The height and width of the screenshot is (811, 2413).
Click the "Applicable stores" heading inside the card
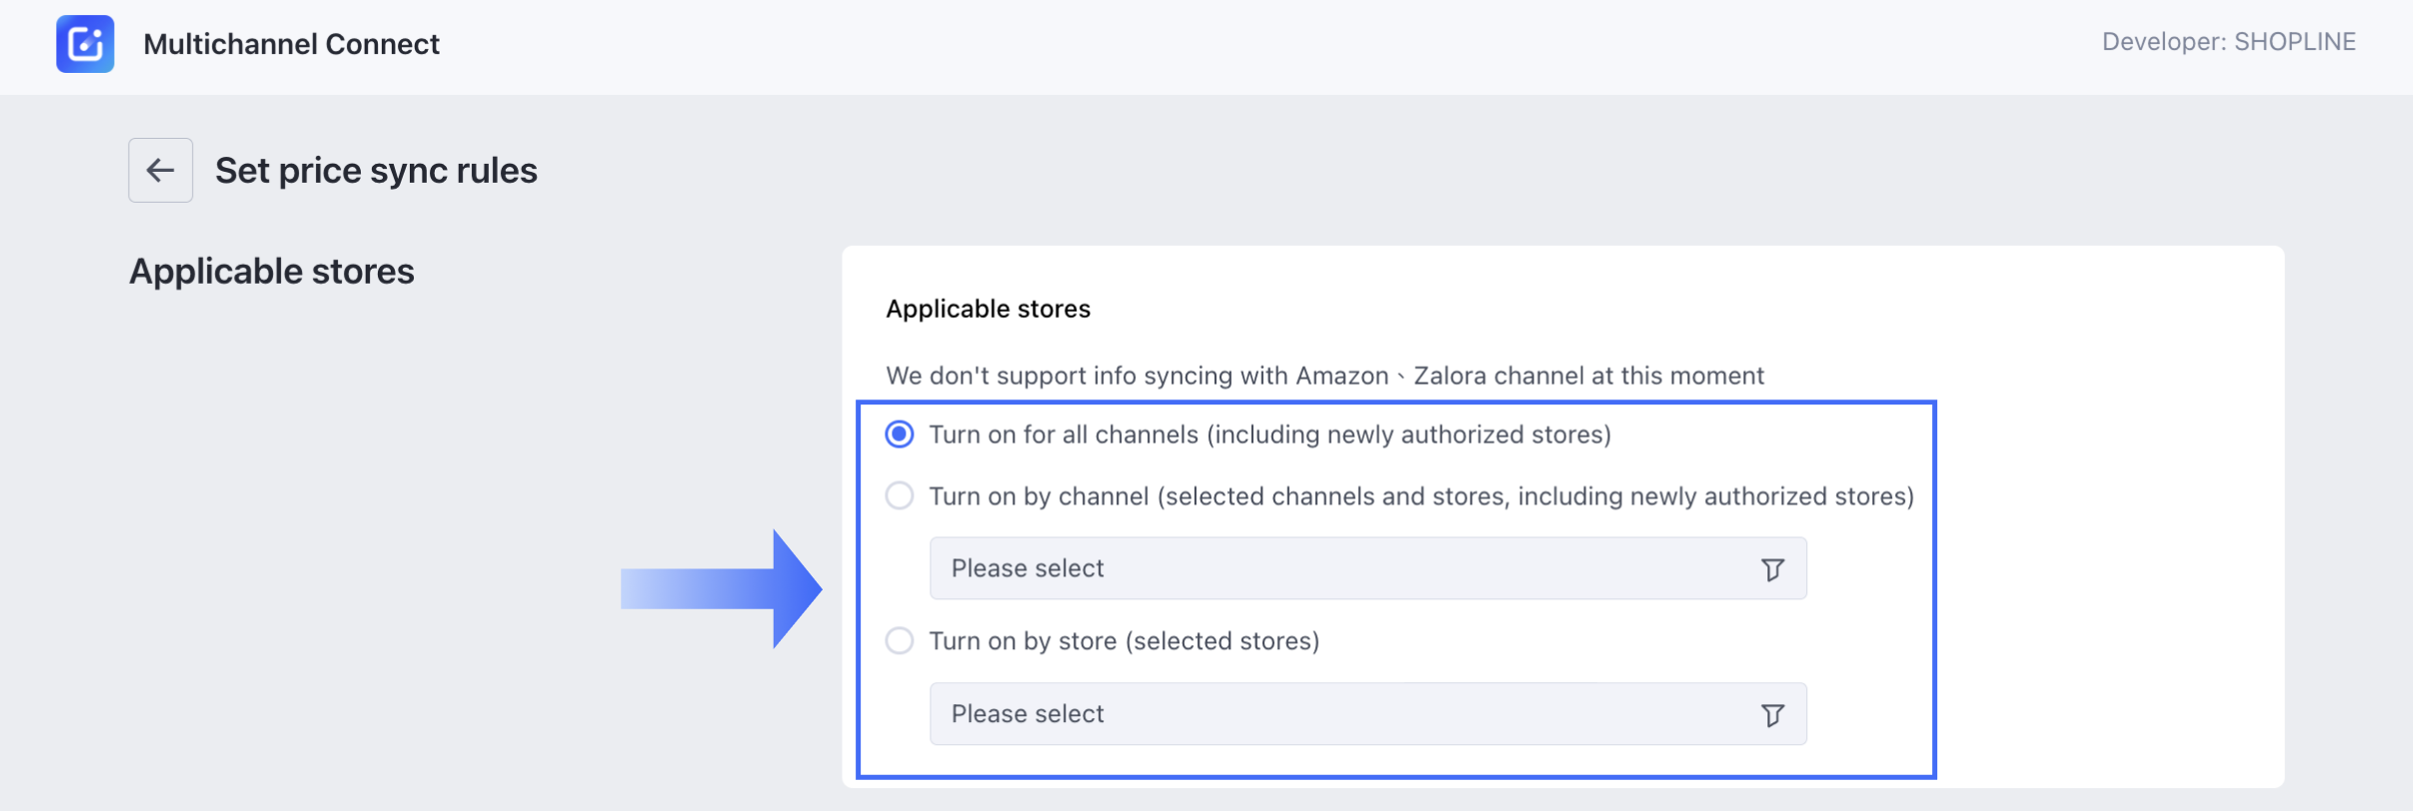click(988, 309)
